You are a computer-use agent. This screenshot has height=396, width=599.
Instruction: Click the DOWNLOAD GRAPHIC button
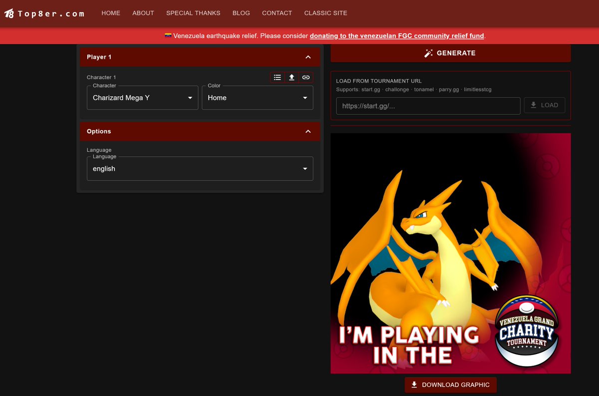(450, 385)
